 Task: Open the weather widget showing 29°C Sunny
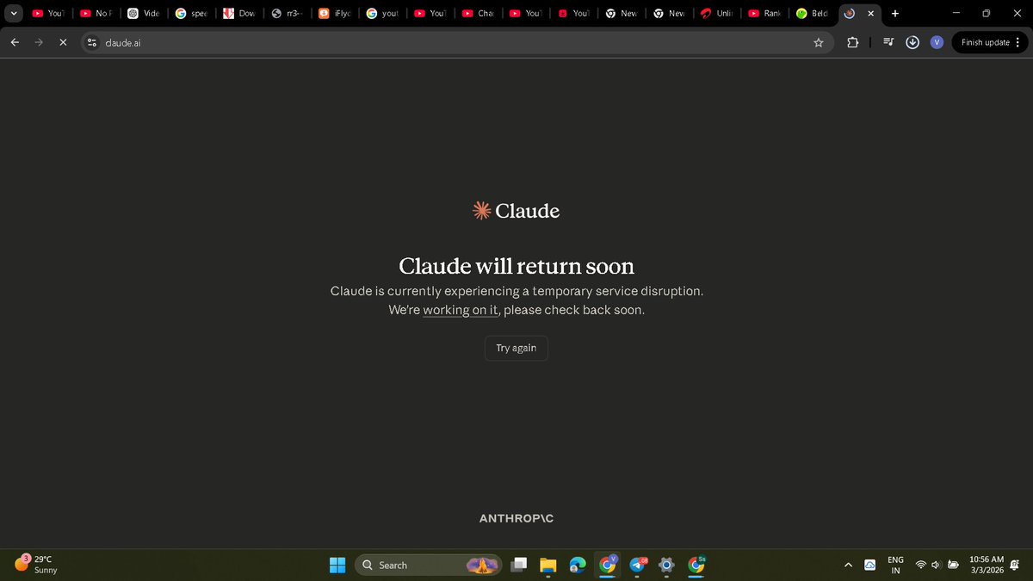point(36,565)
